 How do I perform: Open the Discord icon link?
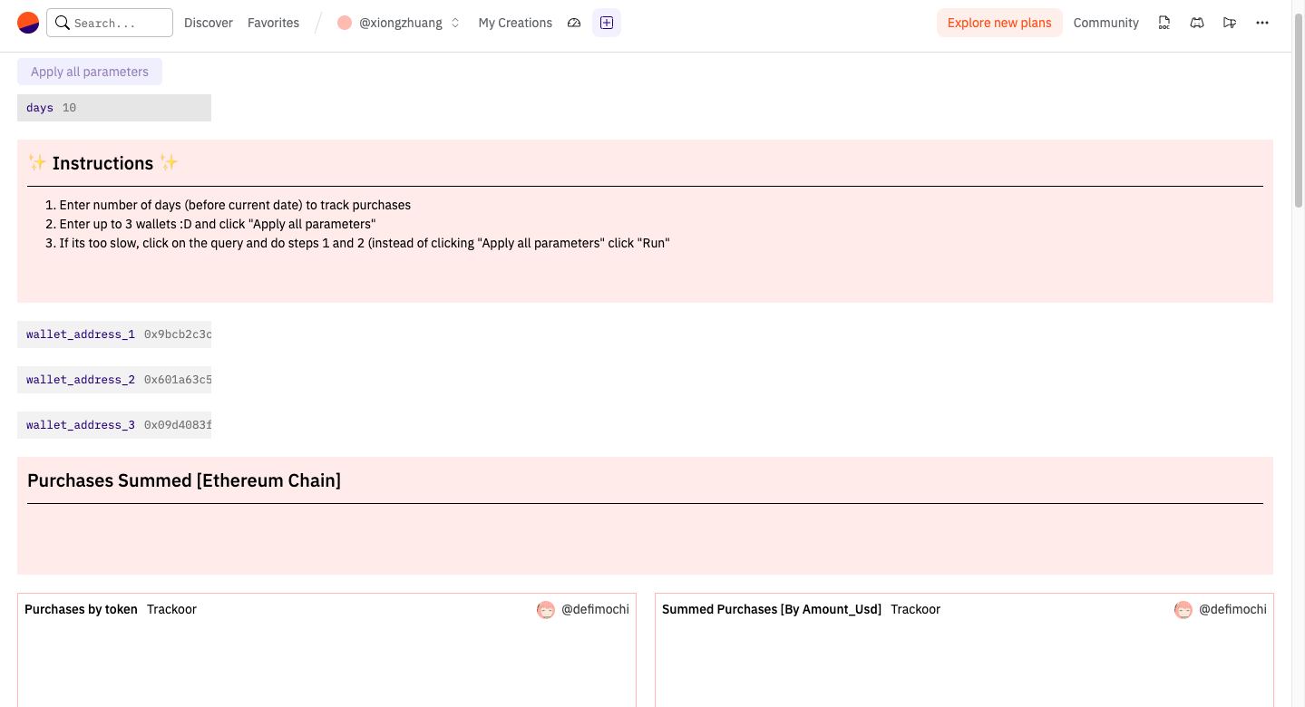click(x=1197, y=23)
